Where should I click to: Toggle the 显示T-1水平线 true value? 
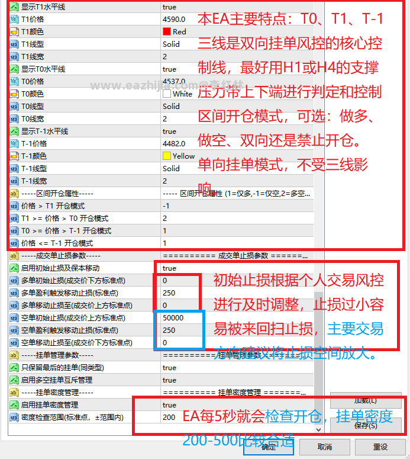point(169,131)
